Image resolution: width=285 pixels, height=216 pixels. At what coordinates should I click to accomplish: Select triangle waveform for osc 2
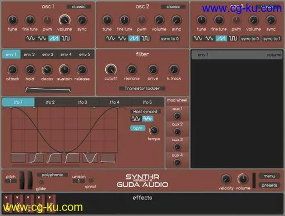coord(122,38)
